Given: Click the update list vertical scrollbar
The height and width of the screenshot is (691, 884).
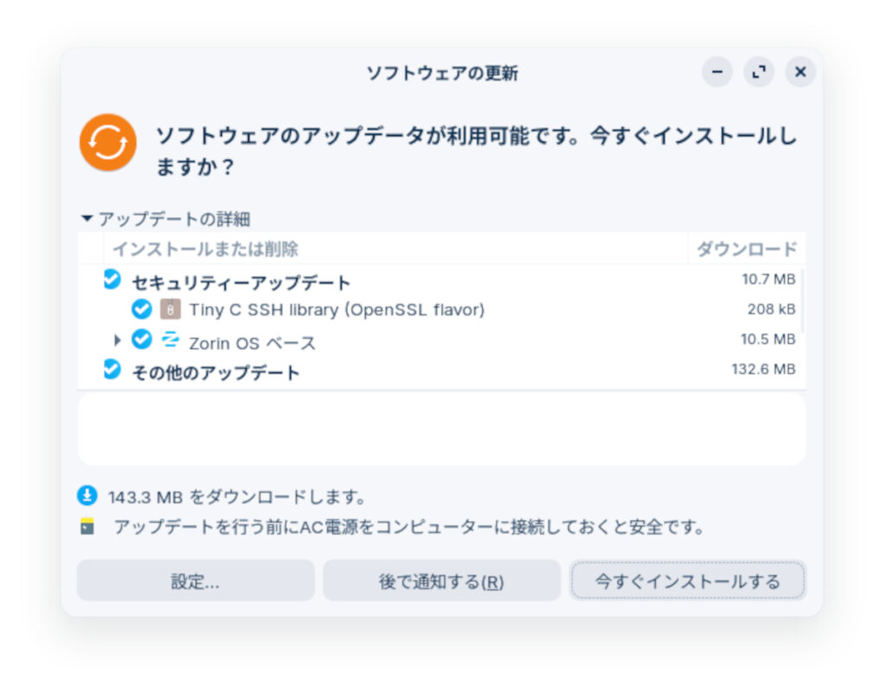Looking at the screenshot, I should [802, 301].
